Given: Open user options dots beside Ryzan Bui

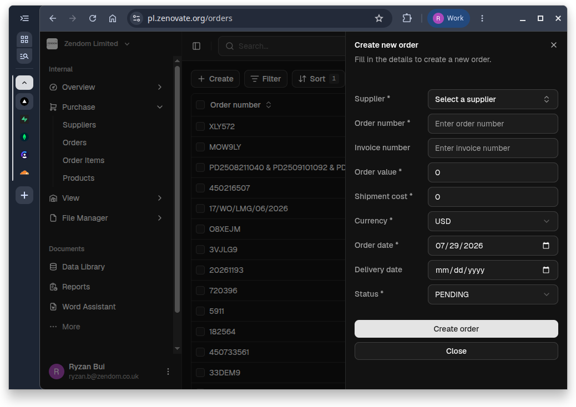Looking at the screenshot, I should 168,372.
